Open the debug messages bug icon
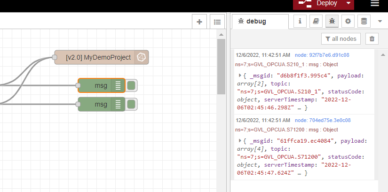 332,21
